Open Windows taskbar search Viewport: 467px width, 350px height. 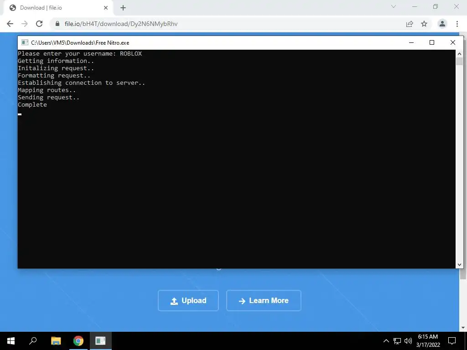33,341
